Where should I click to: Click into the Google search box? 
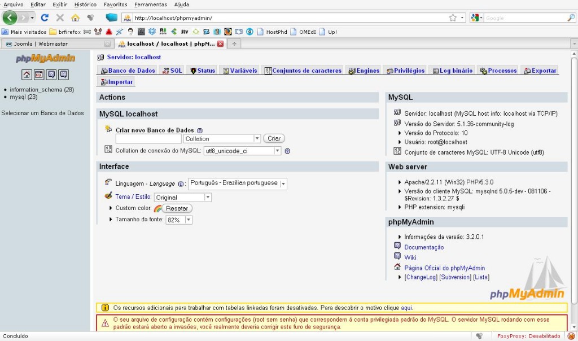(x=526, y=18)
